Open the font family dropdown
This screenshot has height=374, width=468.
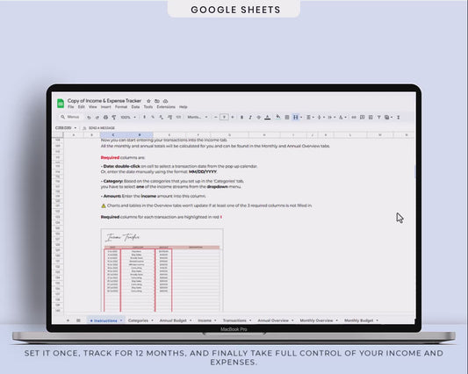(198, 117)
